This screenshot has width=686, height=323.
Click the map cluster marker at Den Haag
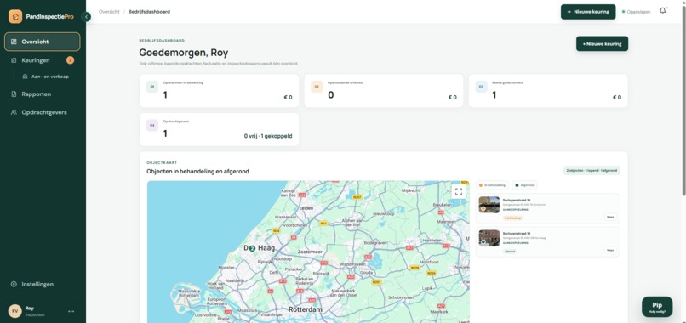252,248
